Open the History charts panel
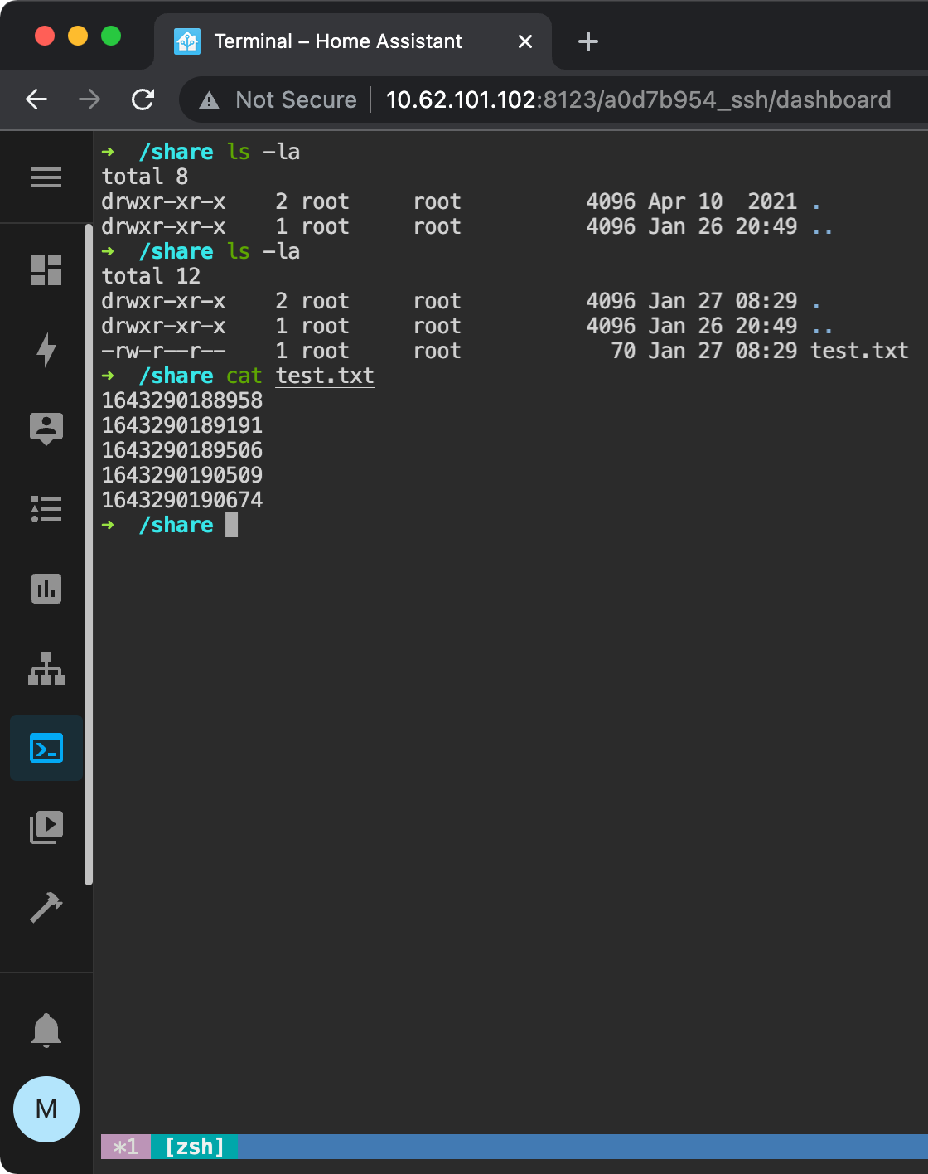 pyautogui.click(x=46, y=589)
